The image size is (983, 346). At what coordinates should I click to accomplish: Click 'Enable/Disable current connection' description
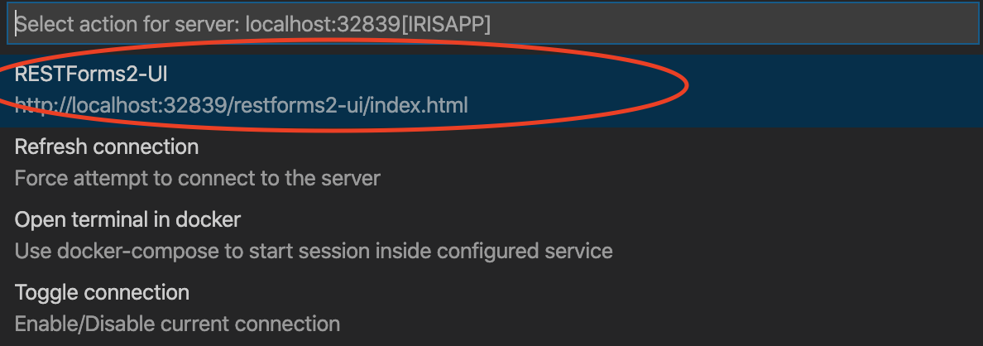click(177, 323)
